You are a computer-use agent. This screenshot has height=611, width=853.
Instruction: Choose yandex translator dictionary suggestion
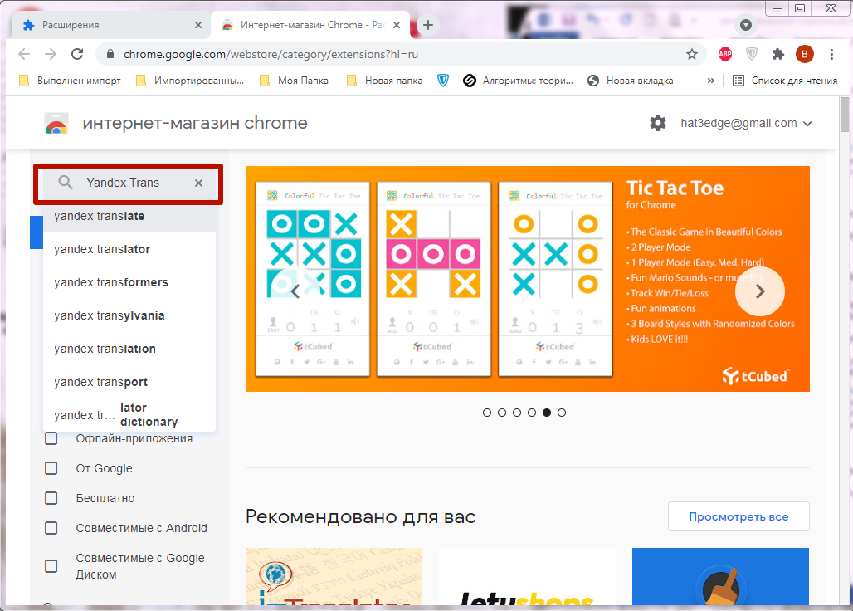pos(129,415)
